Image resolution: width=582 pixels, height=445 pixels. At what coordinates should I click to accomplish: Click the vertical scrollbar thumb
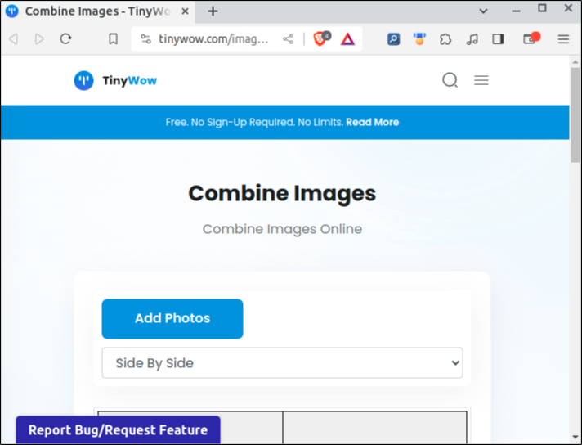(x=575, y=115)
